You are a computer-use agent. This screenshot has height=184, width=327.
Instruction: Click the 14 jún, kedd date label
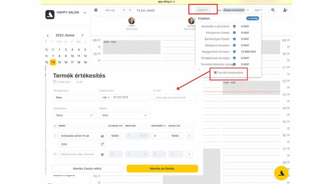(x=146, y=10)
